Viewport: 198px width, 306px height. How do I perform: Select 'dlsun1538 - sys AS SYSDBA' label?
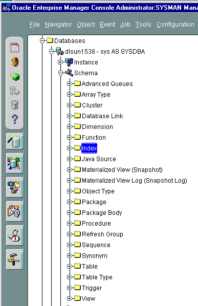(x=105, y=52)
